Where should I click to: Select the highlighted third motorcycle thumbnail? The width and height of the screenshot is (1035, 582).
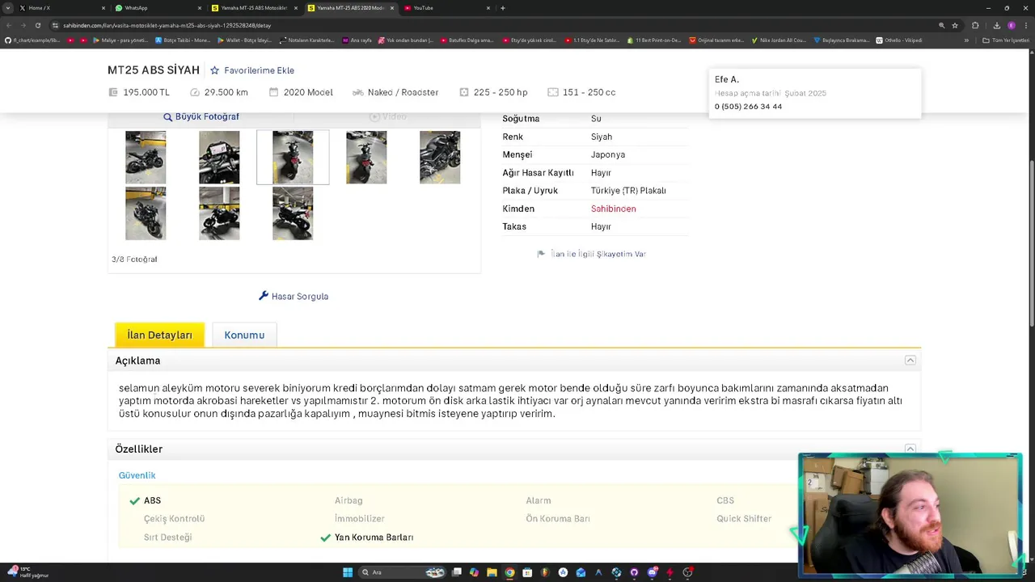click(293, 157)
